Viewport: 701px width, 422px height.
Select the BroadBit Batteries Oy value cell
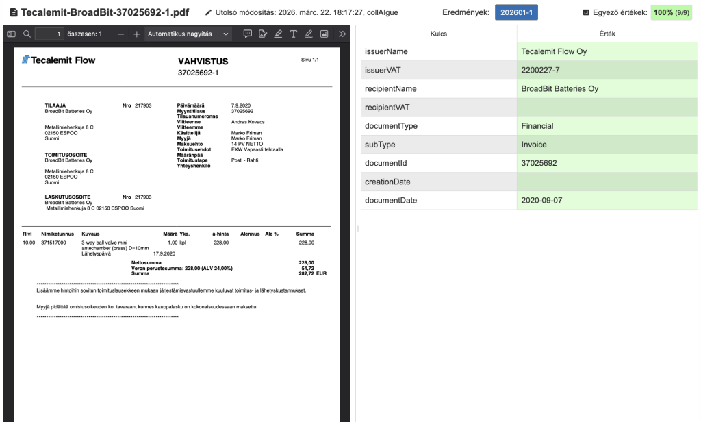point(607,88)
